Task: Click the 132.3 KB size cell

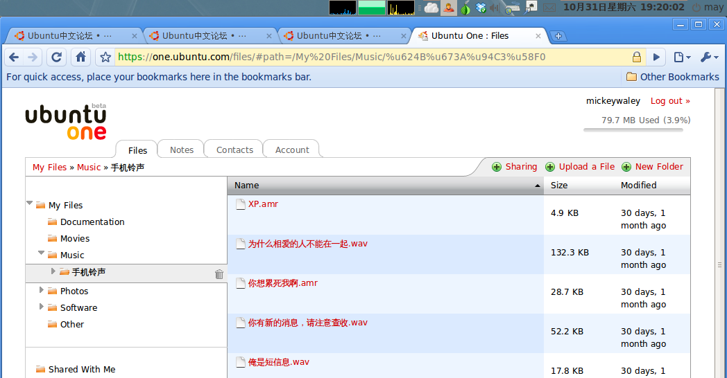Action: click(x=570, y=253)
